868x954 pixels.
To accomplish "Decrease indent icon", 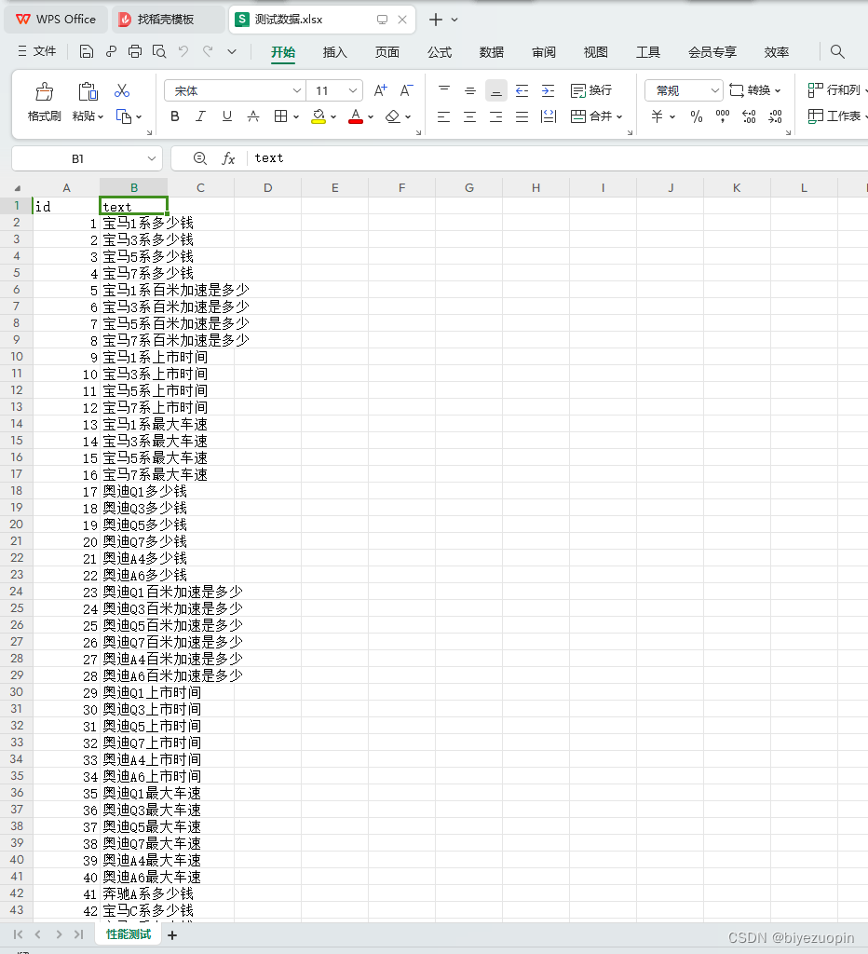I will [522, 90].
